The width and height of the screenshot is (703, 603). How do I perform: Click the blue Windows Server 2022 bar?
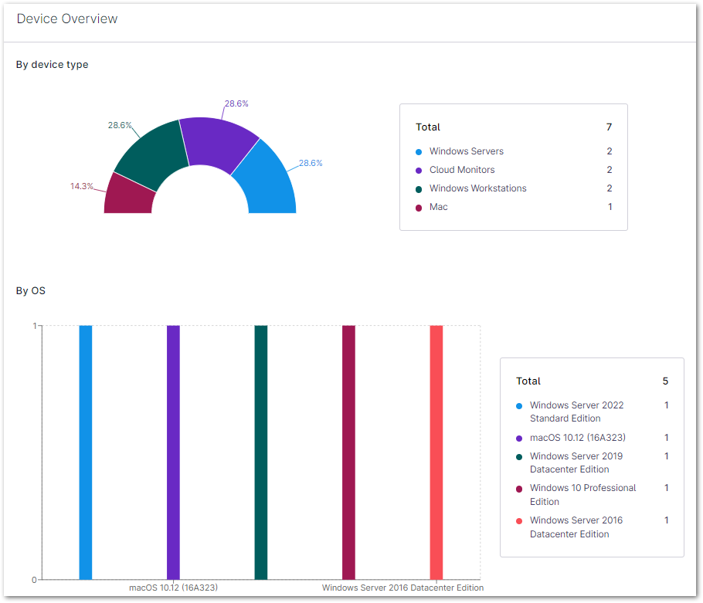click(86, 452)
